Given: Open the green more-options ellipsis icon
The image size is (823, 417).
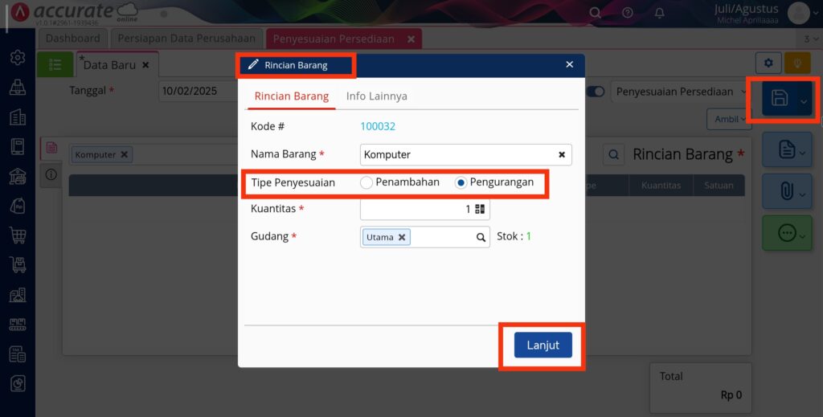Looking at the screenshot, I should point(787,233).
